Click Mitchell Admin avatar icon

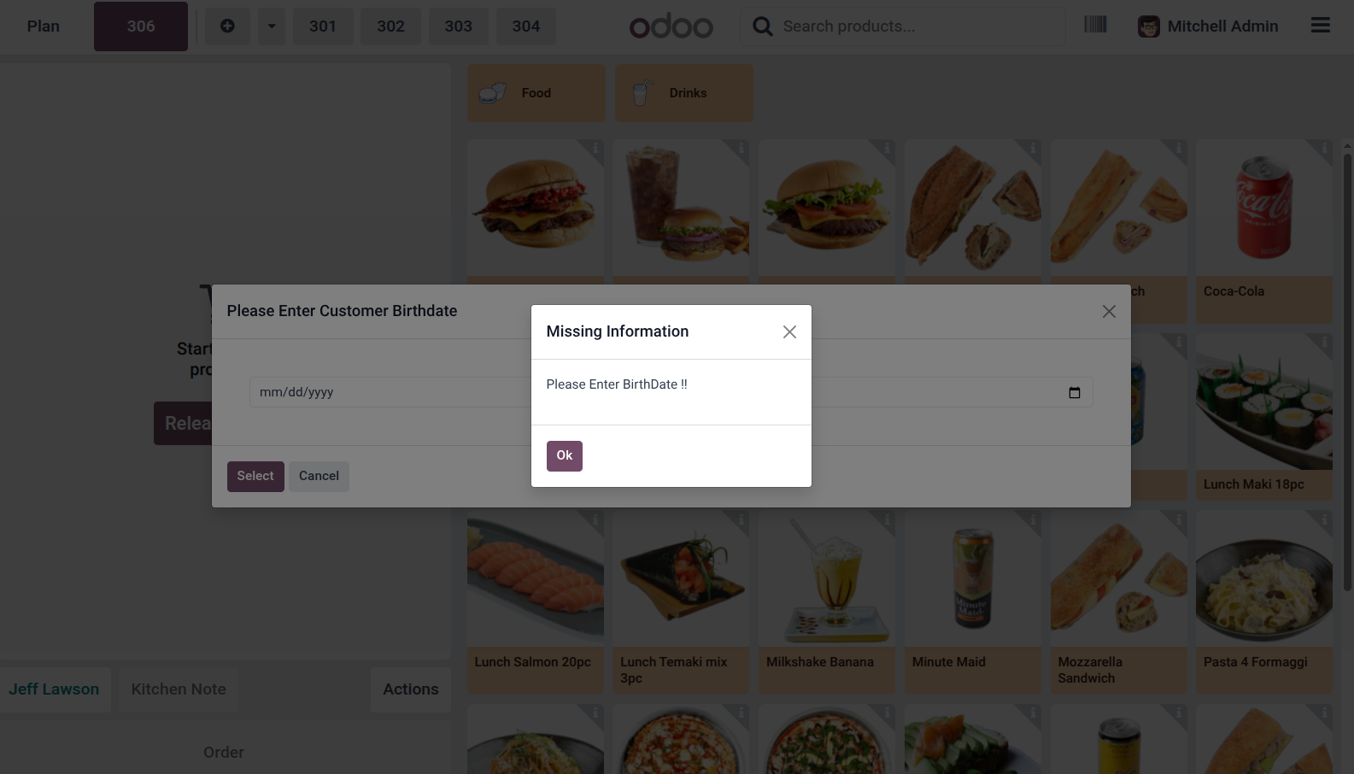pyautogui.click(x=1149, y=26)
